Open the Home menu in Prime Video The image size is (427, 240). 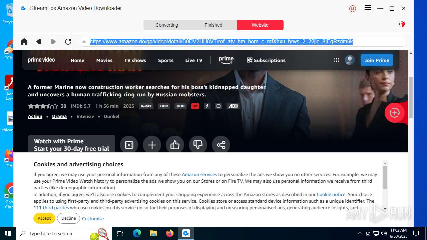tap(77, 60)
